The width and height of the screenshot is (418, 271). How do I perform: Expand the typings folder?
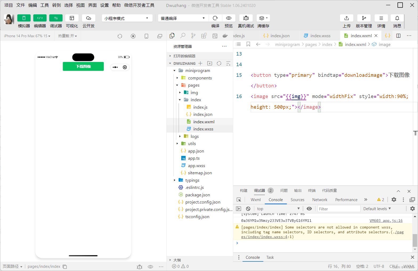200,180
